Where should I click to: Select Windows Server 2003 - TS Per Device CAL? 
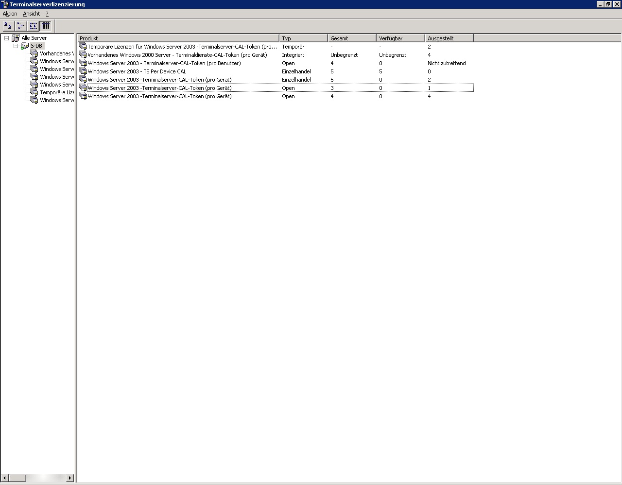coord(137,71)
